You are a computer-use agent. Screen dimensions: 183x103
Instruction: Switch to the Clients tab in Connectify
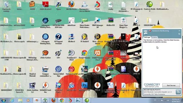pyautogui.click(x=154, y=37)
